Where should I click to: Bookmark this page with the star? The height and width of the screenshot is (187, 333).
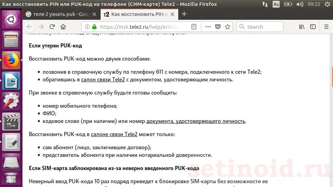pos(228,27)
